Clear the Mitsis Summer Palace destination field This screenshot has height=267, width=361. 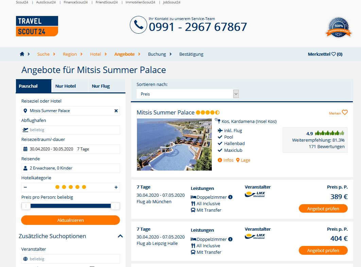[116, 111]
